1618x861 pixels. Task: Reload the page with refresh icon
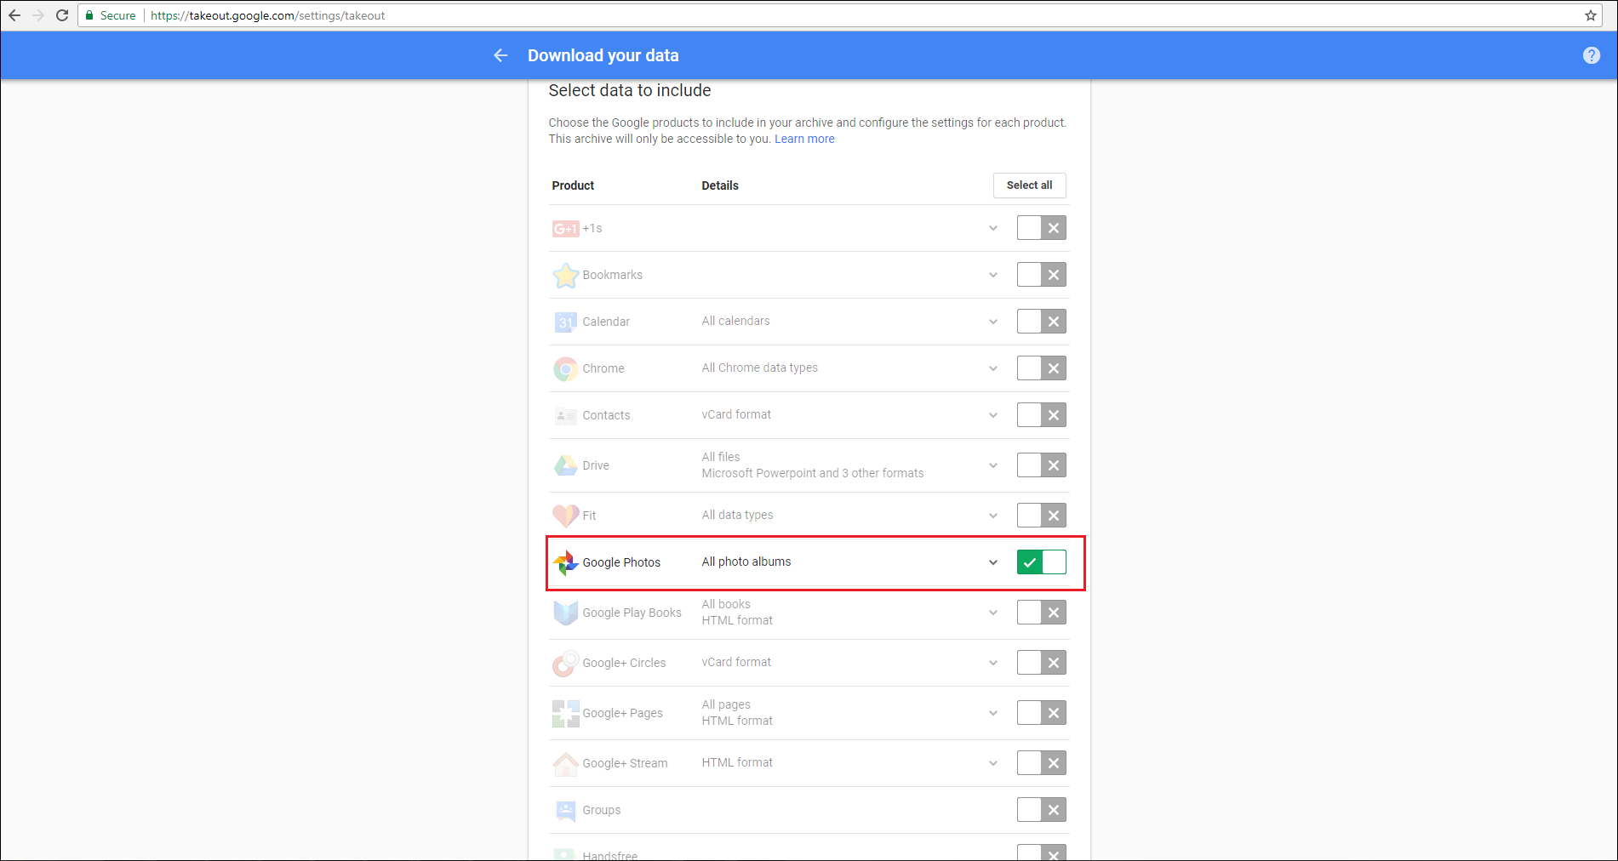click(x=62, y=15)
